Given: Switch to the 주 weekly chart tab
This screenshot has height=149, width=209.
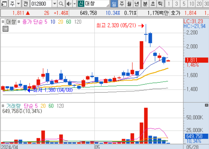Looking at the screenshot, I should coord(122,4).
